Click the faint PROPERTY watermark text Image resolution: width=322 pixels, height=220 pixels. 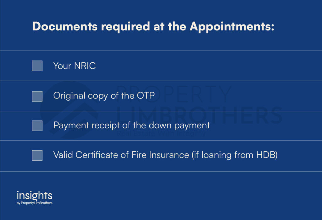tap(174, 94)
